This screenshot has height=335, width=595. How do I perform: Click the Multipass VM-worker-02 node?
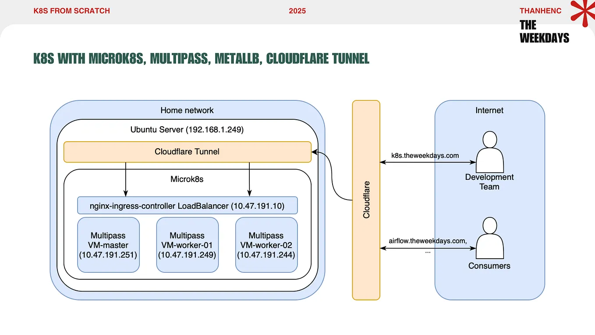[x=266, y=245]
